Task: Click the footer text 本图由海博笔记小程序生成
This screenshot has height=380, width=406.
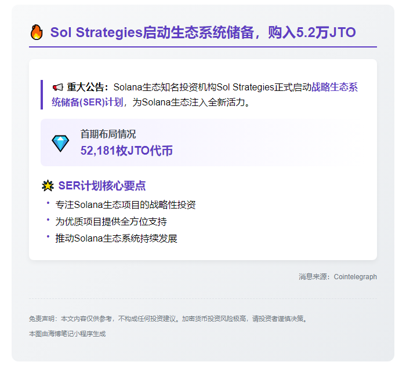Action: [x=67, y=334]
